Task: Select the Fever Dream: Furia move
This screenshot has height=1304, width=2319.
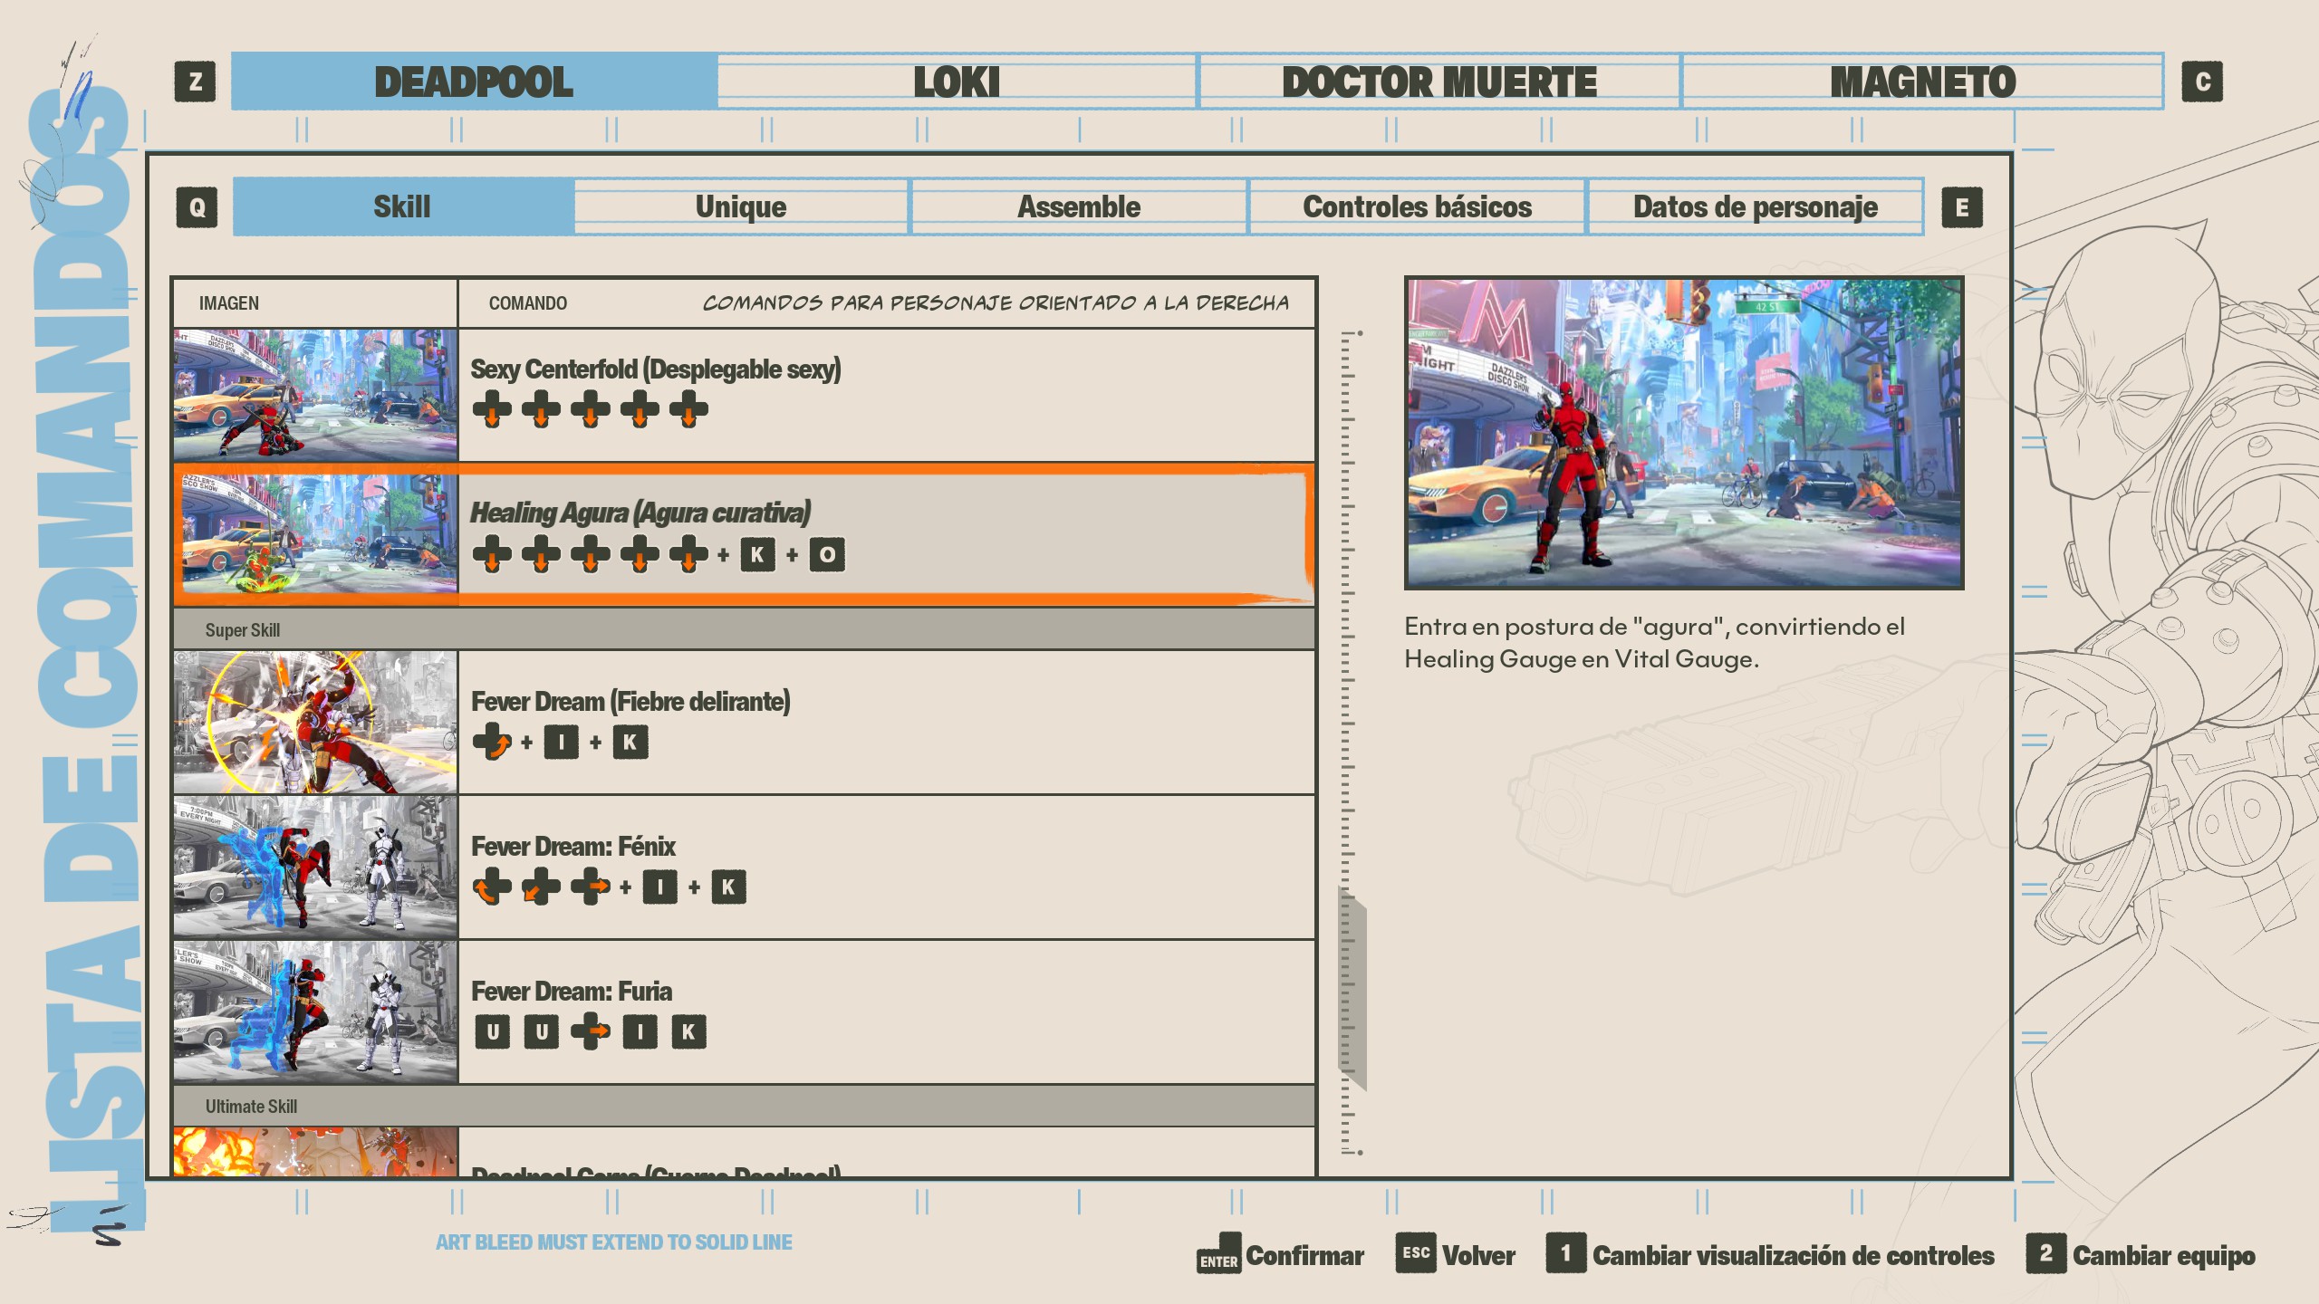Action: (744, 1012)
